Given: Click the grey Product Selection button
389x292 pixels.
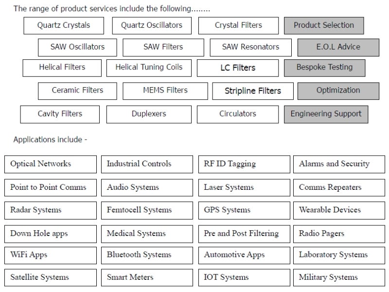Looking at the screenshot, I should (324, 25).
